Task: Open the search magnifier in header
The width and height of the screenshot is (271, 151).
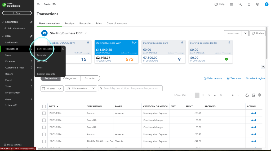Action: (x=240, y=4)
